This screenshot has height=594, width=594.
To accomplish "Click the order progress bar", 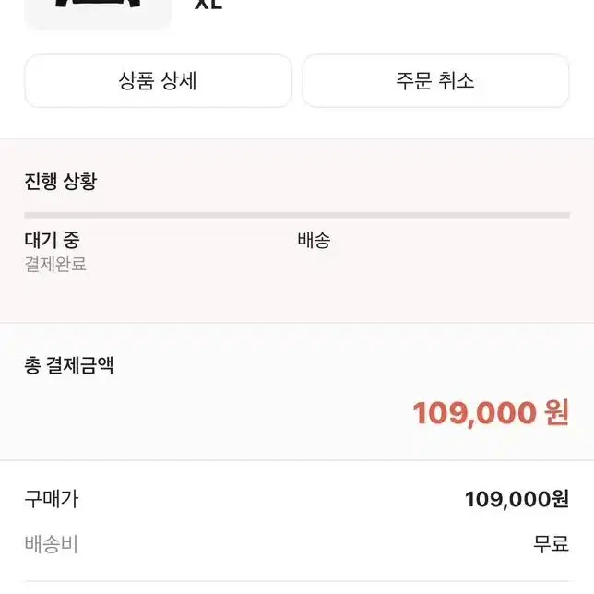I will [297, 216].
